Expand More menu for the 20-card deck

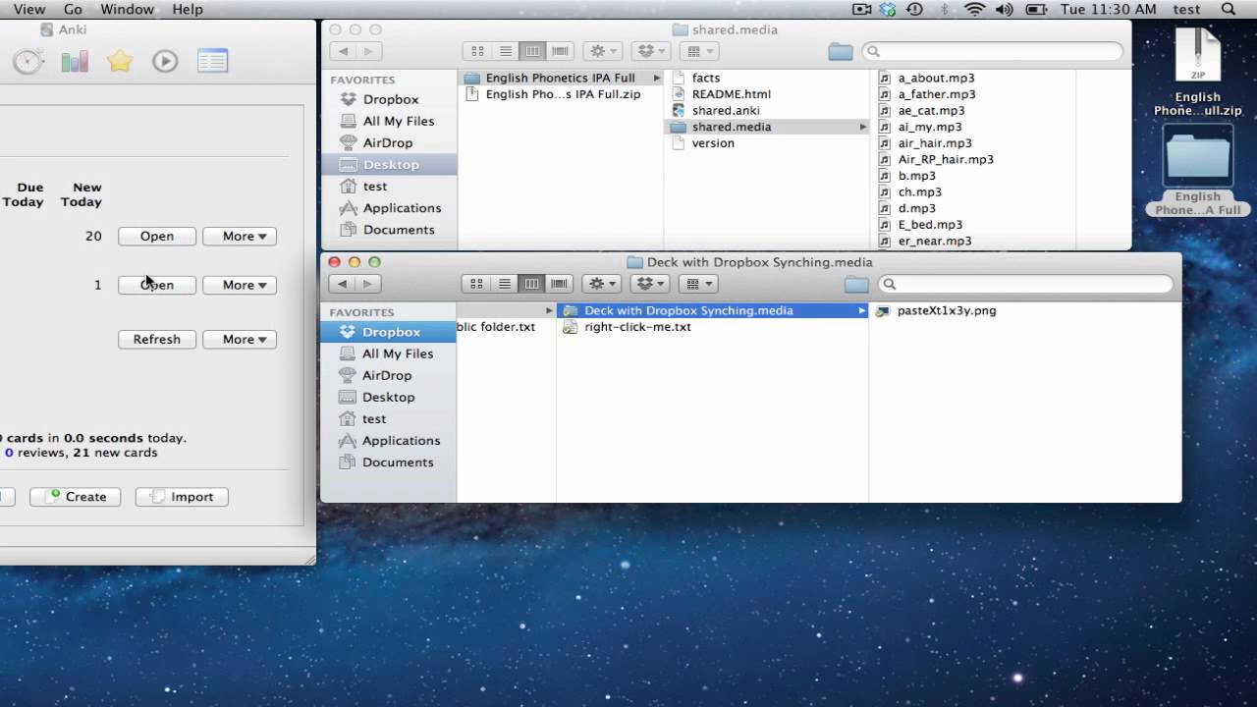point(239,236)
